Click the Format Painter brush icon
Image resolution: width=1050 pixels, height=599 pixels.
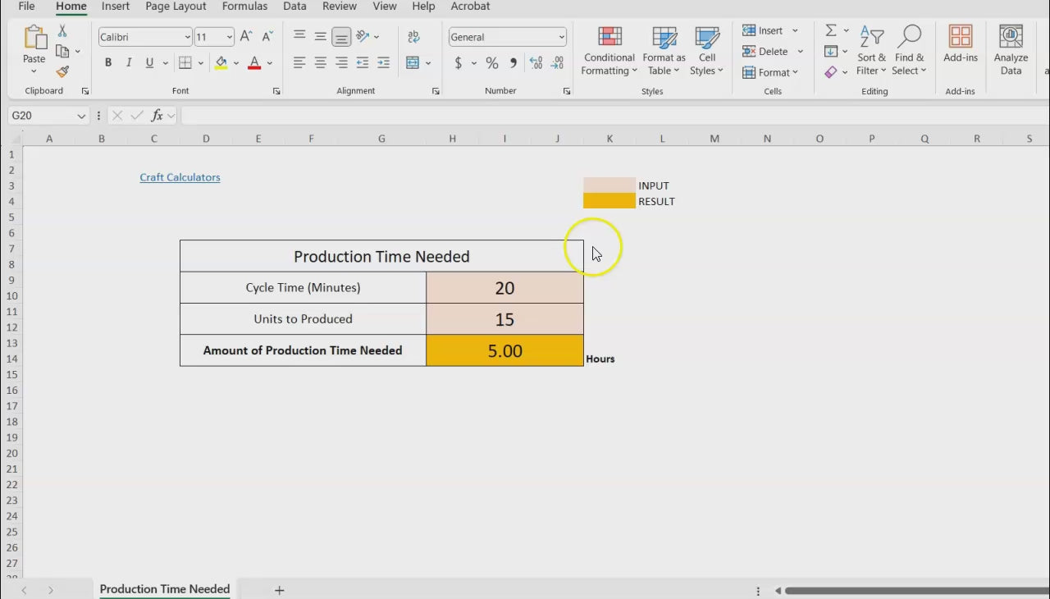point(62,72)
